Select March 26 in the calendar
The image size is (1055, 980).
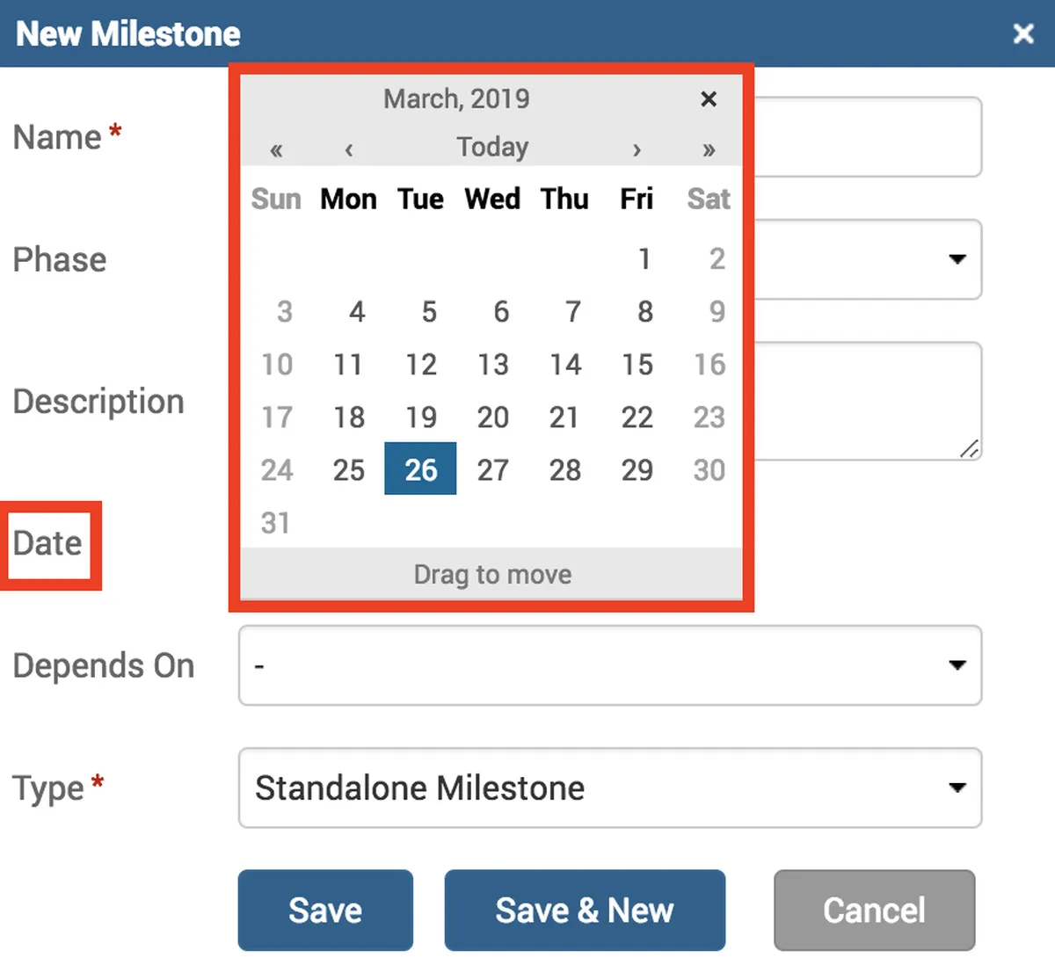point(420,469)
